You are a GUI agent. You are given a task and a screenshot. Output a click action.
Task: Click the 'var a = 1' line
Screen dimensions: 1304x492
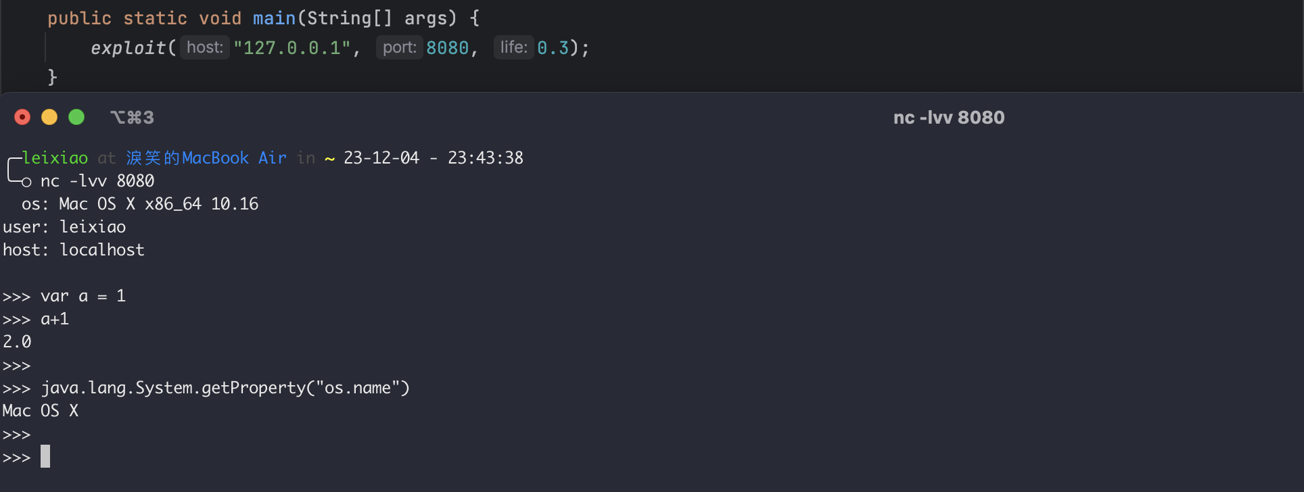pos(83,296)
